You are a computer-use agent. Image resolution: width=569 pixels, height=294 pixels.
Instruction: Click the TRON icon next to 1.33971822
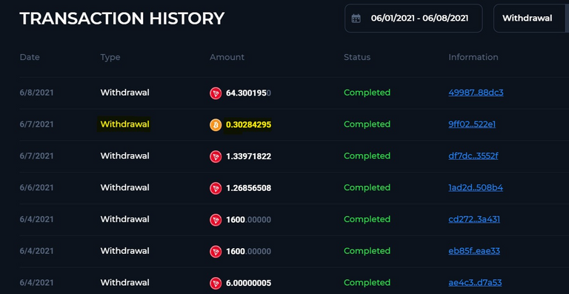[216, 156]
